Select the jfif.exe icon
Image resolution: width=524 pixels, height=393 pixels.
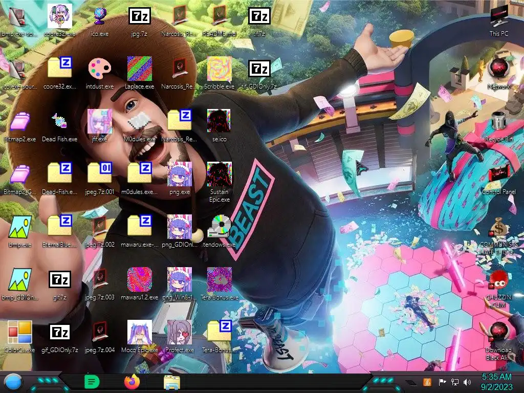tap(99, 121)
